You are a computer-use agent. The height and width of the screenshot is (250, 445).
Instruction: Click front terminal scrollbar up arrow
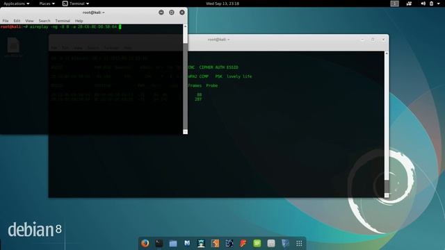pyautogui.click(x=186, y=26)
